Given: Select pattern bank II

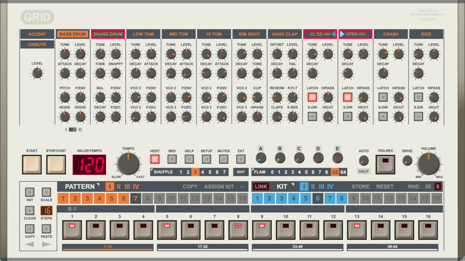Looking at the screenshot, I should point(118,186).
